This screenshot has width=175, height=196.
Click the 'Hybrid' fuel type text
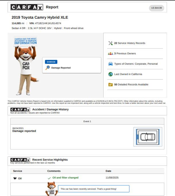pos(58,28)
